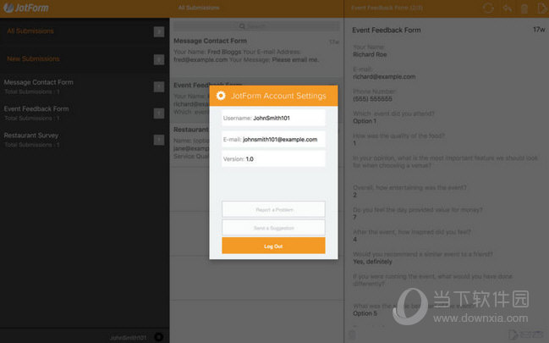Click the forward icon in top toolbar
The height and width of the screenshot is (343, 549).
click(542, 8)
